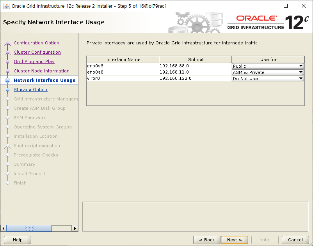Click the Help button
The image size is (313, 246).
click(x=18, y=240)
